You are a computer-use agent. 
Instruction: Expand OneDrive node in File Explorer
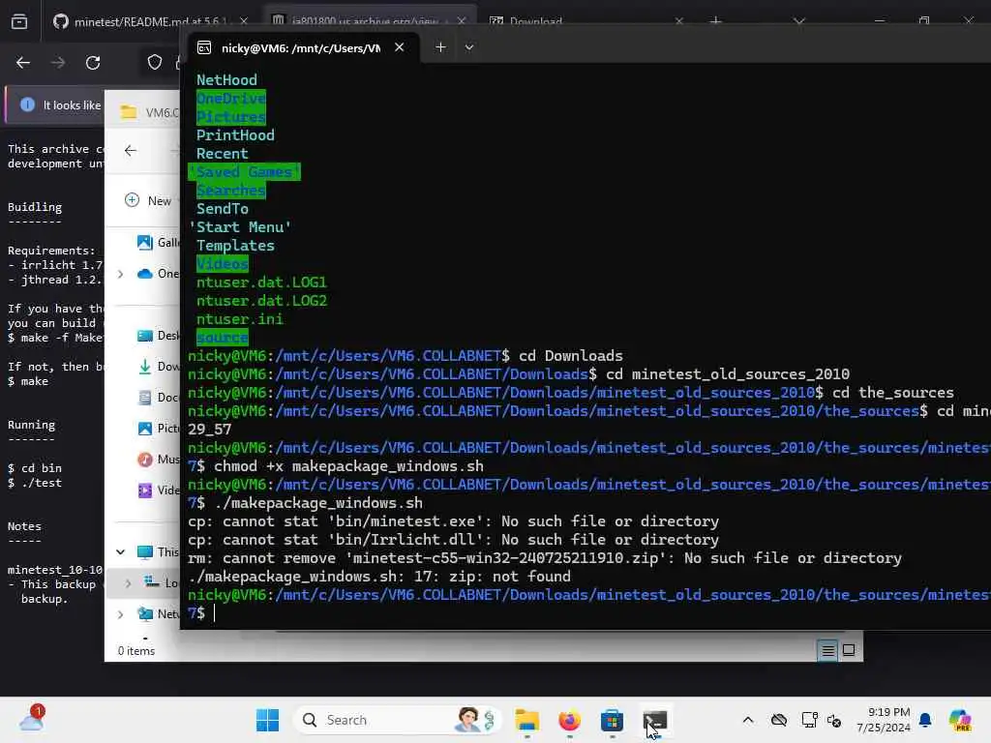[x=120, y=274]
